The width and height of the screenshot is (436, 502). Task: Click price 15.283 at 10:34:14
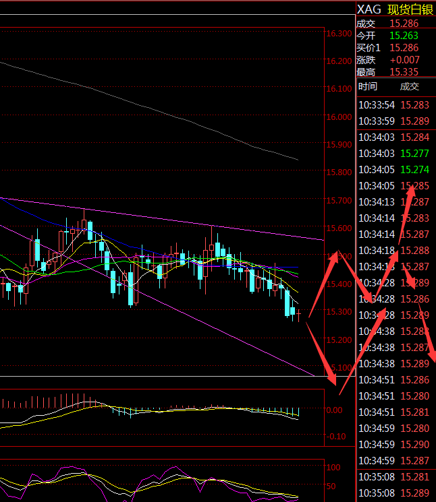point(415,218)
